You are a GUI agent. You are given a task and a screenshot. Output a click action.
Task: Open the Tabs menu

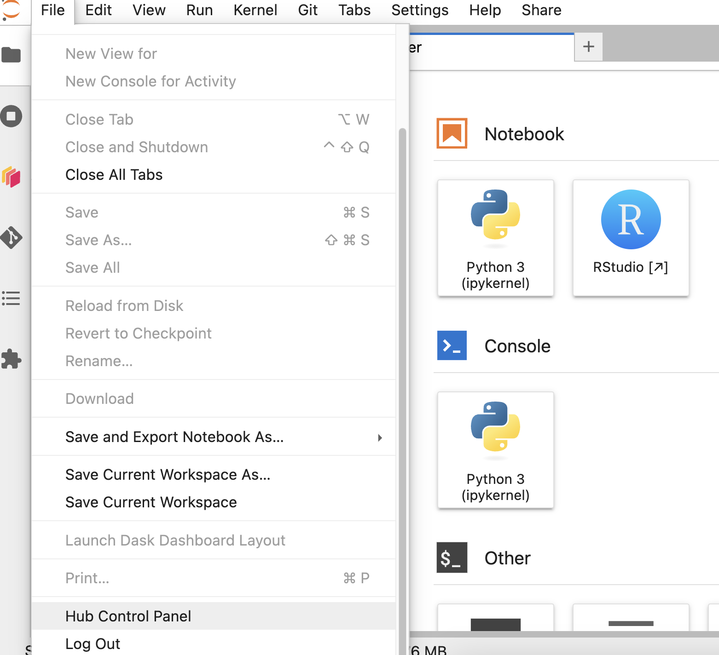coord(354,10)
